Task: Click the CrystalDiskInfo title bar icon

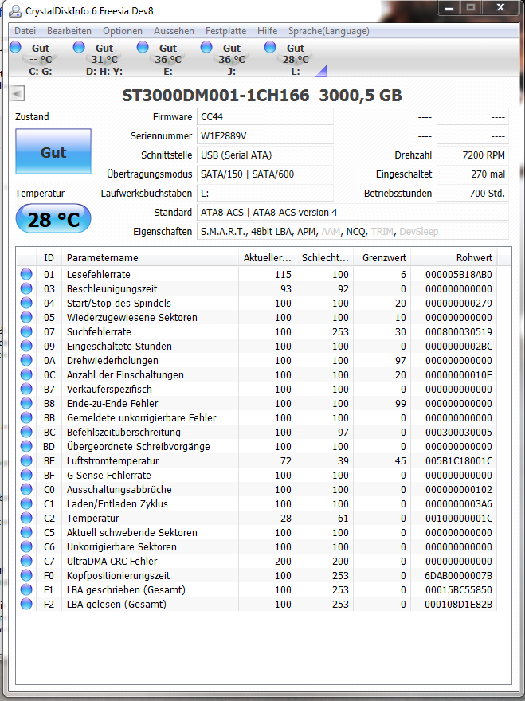Action: point(15,10)
